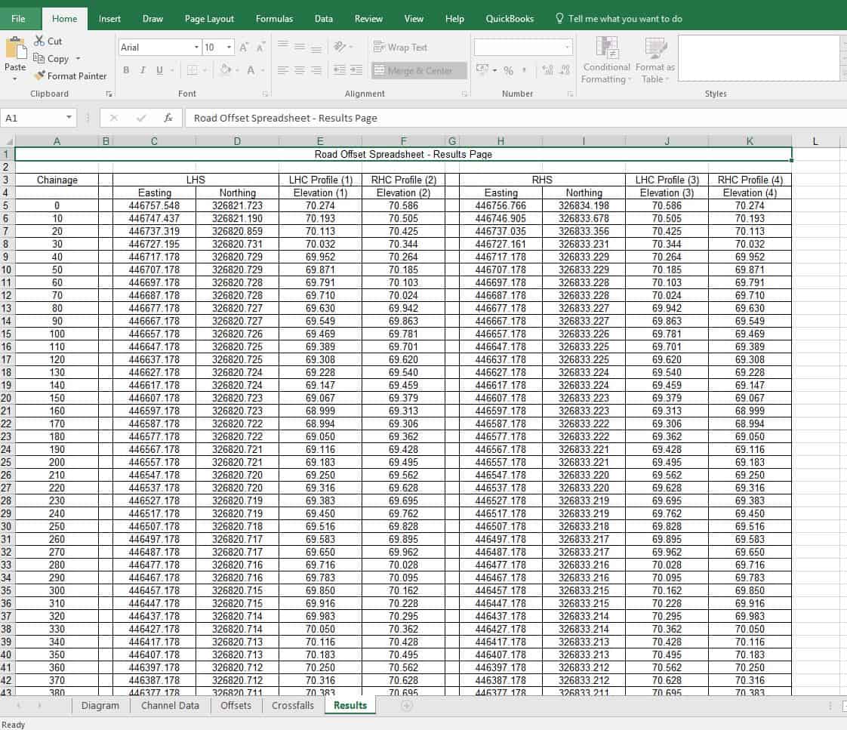
Task: Open Insert Function fx dialog
Action: pyautogui.click(x=168, y=118)
